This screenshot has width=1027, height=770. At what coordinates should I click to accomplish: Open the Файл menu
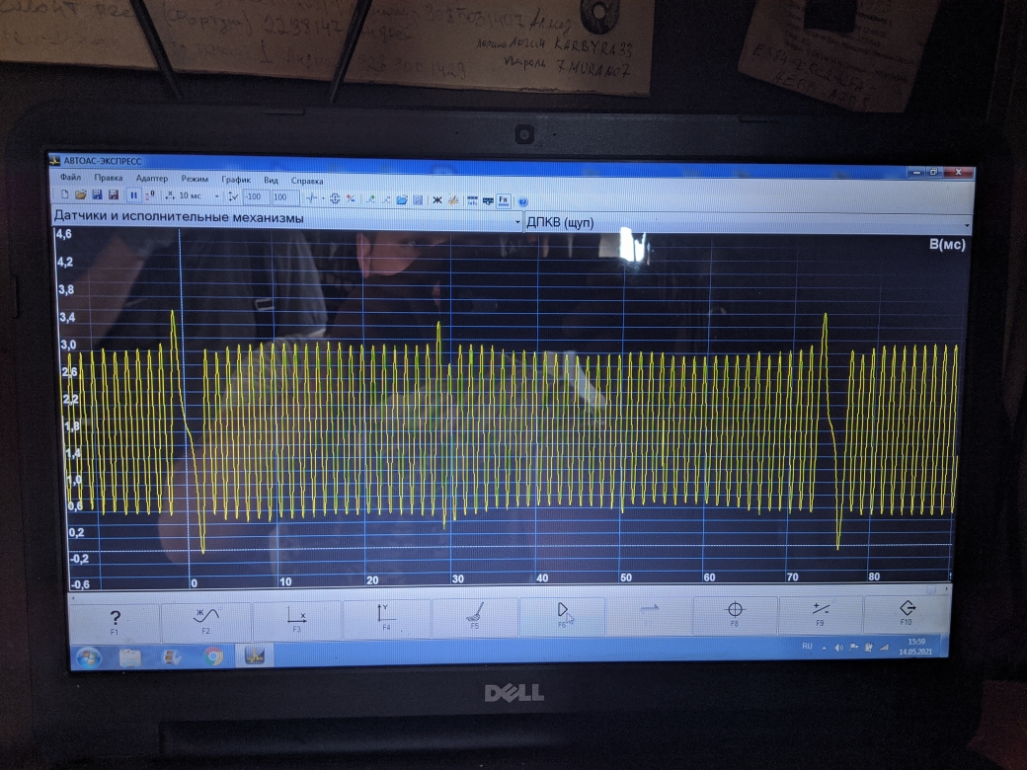(x=71, y=178)
